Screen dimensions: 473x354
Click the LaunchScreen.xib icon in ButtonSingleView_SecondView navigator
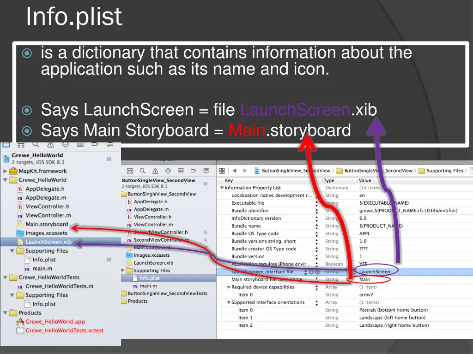129,263
